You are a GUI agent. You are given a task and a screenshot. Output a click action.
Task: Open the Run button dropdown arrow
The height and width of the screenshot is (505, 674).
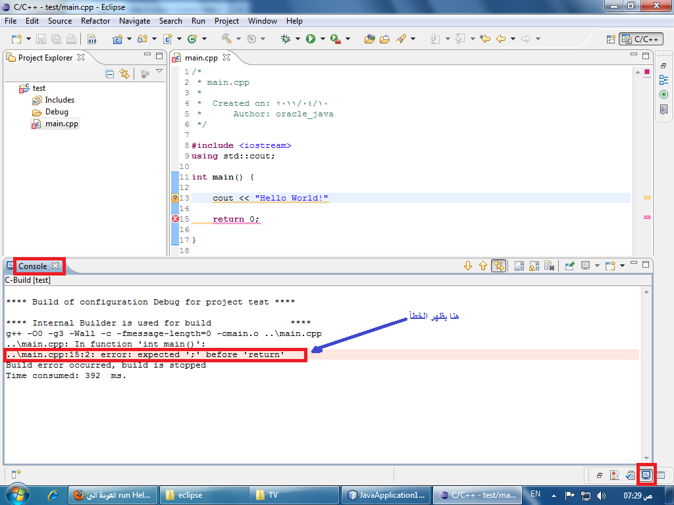(323, 39)
